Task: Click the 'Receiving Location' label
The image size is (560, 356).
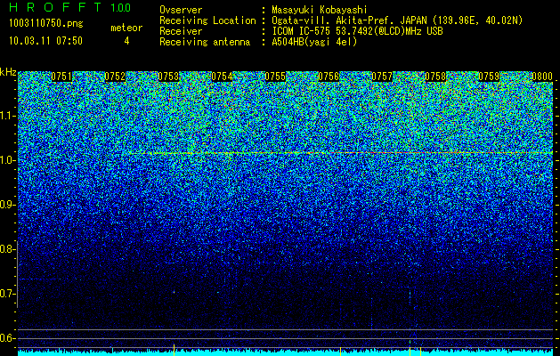Action: click(207, 20)
